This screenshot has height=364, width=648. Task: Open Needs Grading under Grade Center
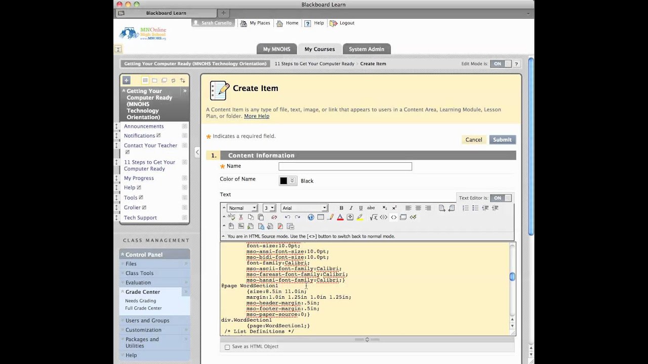(141, 301)
